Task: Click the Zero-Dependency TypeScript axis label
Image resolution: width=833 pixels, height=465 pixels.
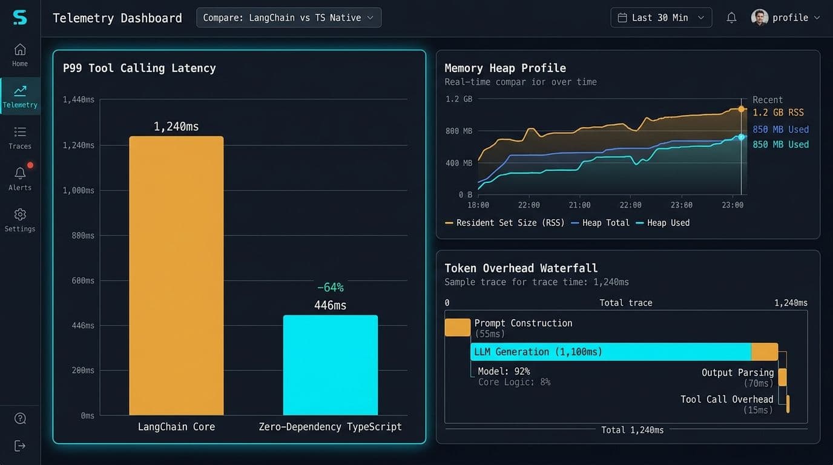Action: pyautogui.click(x=331, y=427)
